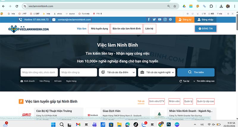The image size is (238, 127).
Task: Expand 'Tìm kiếm nâng cao' advanced search
Action: pos(204,81)
